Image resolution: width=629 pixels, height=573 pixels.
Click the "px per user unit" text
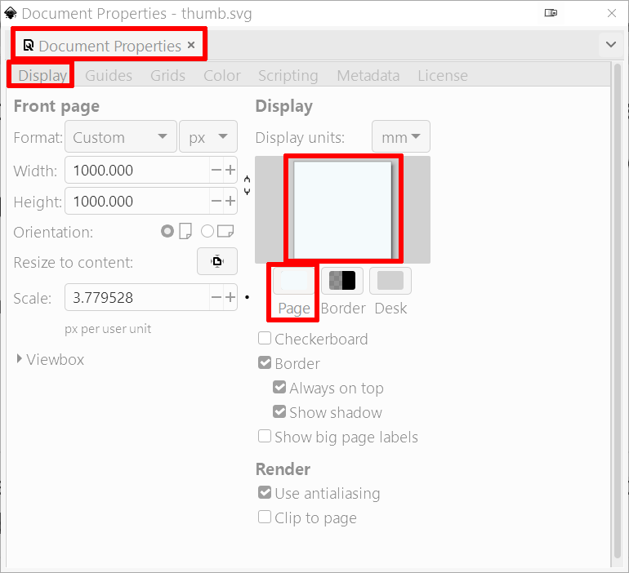[x=108, y=329]
